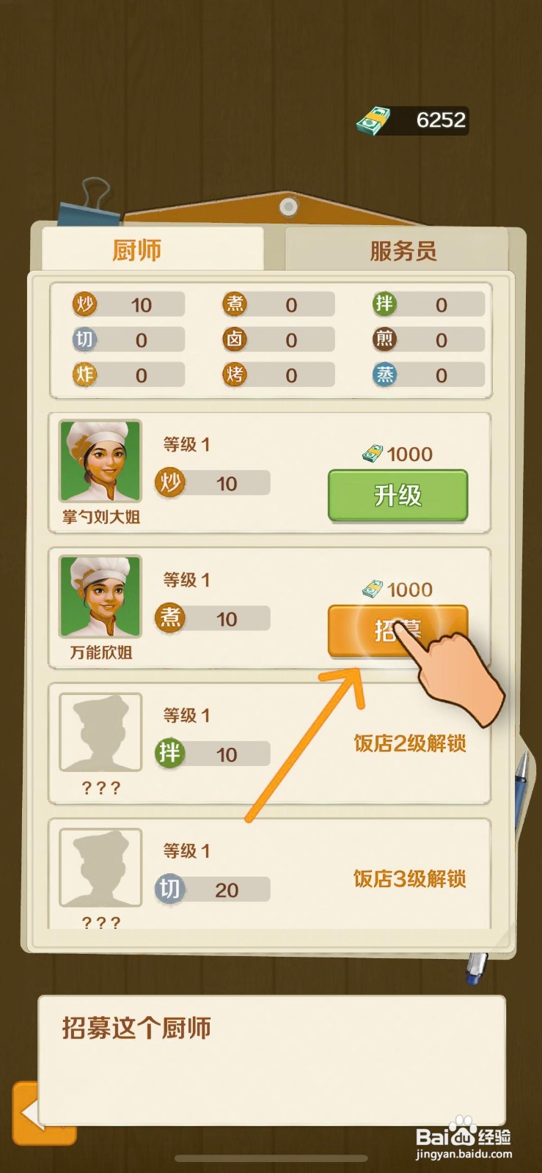Click the 煎 pan-fry skill icon
Screen dimensions: 542x1173
coord(384,339)
